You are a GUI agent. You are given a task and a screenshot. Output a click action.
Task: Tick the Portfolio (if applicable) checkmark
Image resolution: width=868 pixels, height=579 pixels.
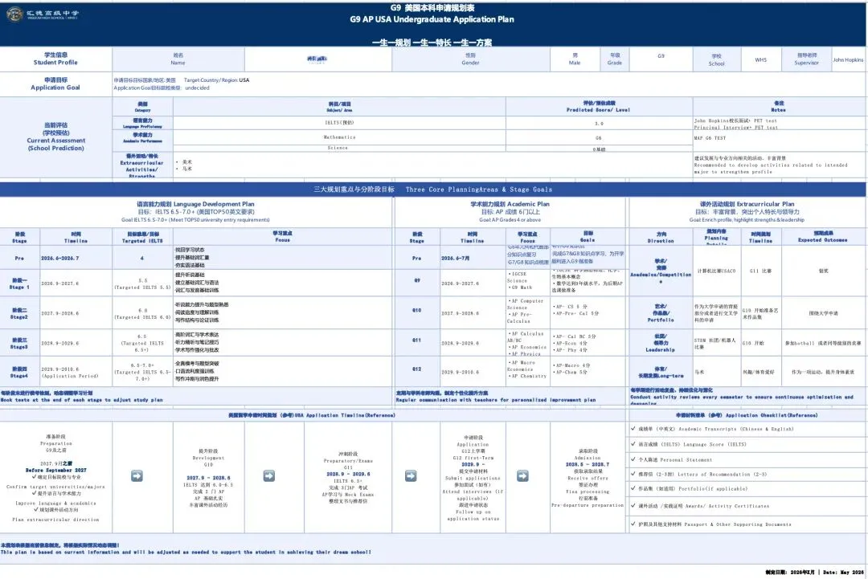633,487
